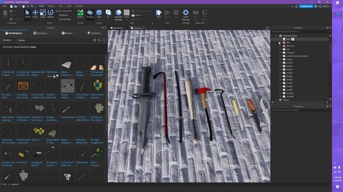
Task: Open the Terrain Editor
Action: click(x=80, y=14)
